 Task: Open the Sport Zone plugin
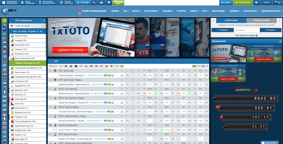[x=66, y=2]
